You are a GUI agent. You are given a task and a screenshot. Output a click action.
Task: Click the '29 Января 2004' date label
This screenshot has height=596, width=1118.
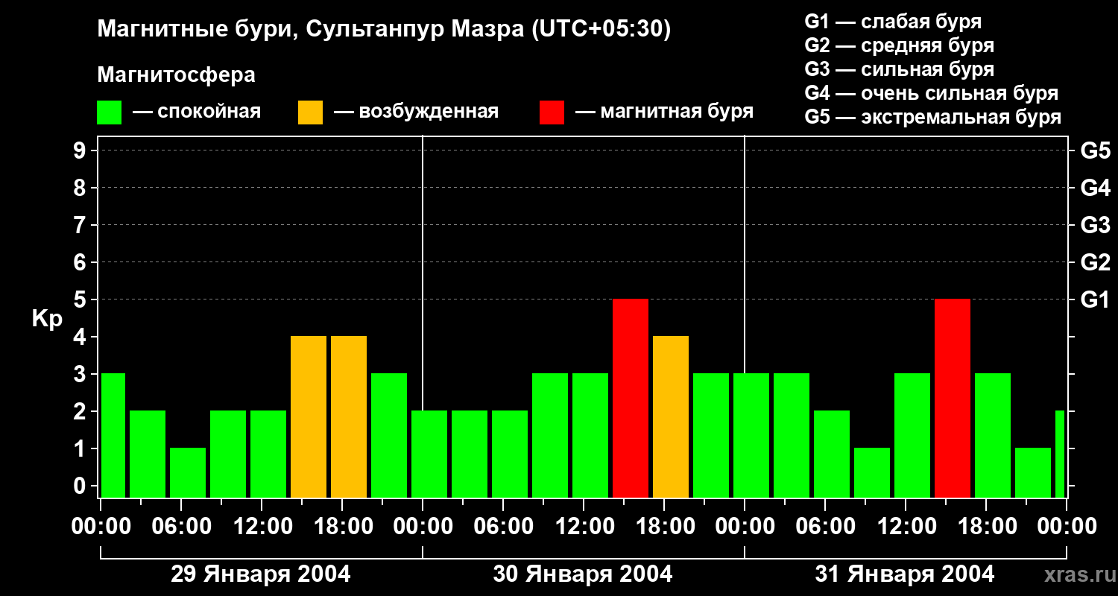261,574
